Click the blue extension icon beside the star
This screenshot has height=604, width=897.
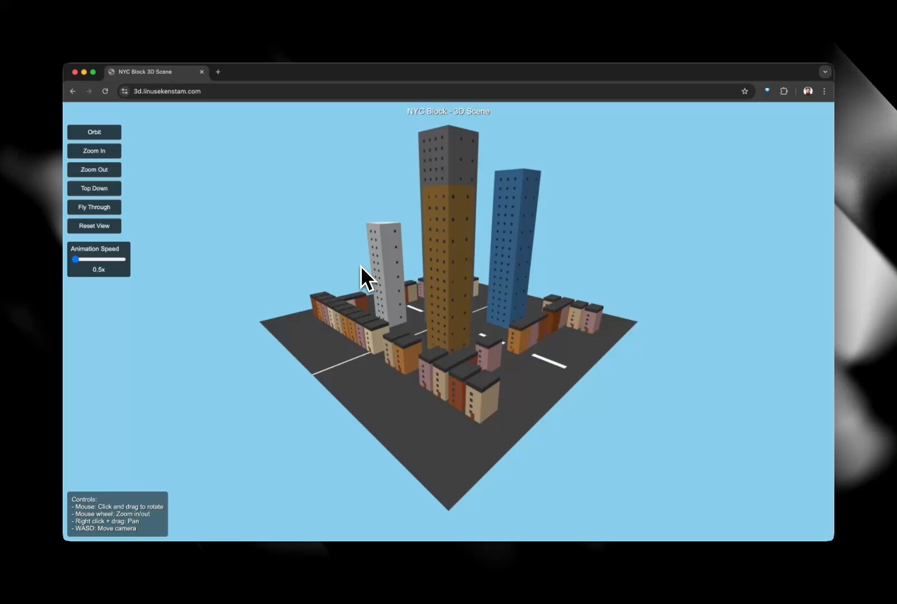tap(767, 91)
